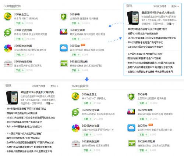Screen dimensions: 184x156
Task: Open the 360系统急救箱 first-aid kit icon in the lower list
Action: pyautogui.click(x=76, y=144)
